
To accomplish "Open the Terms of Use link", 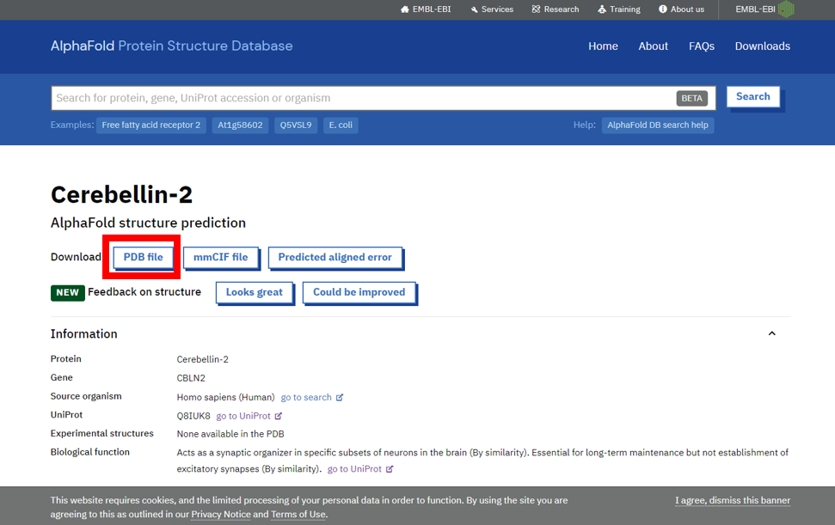I will point(298,515).
